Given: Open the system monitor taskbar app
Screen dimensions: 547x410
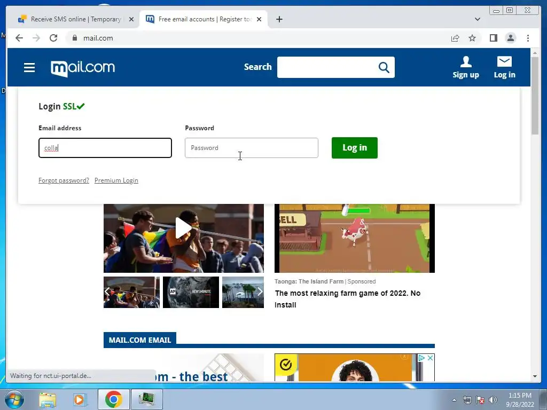Looking at the screenshot, I should click(146, 399).
